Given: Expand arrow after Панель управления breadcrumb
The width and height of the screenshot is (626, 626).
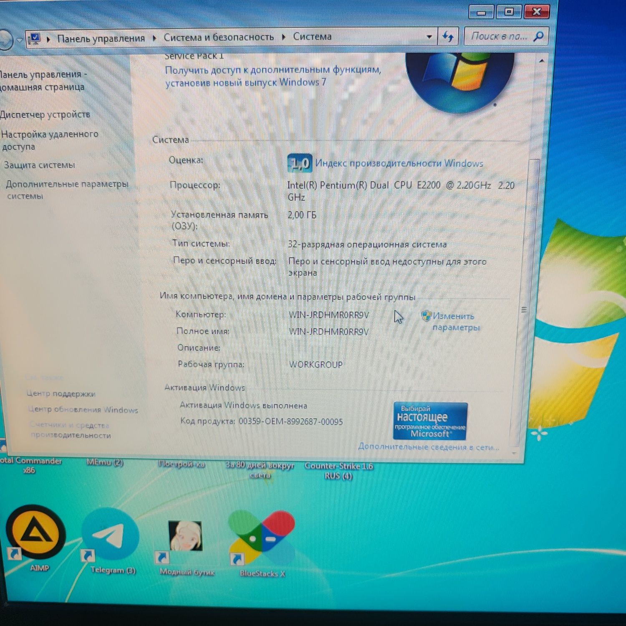Looking at the screenshot, I should pyautogui.click(x=154, y=38).
